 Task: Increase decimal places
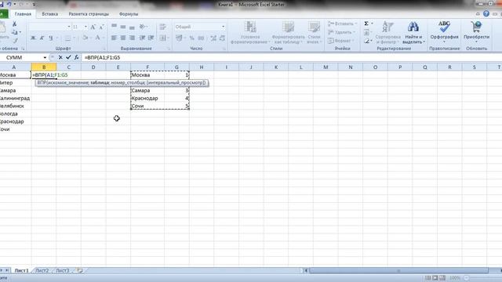pos(213,38)
